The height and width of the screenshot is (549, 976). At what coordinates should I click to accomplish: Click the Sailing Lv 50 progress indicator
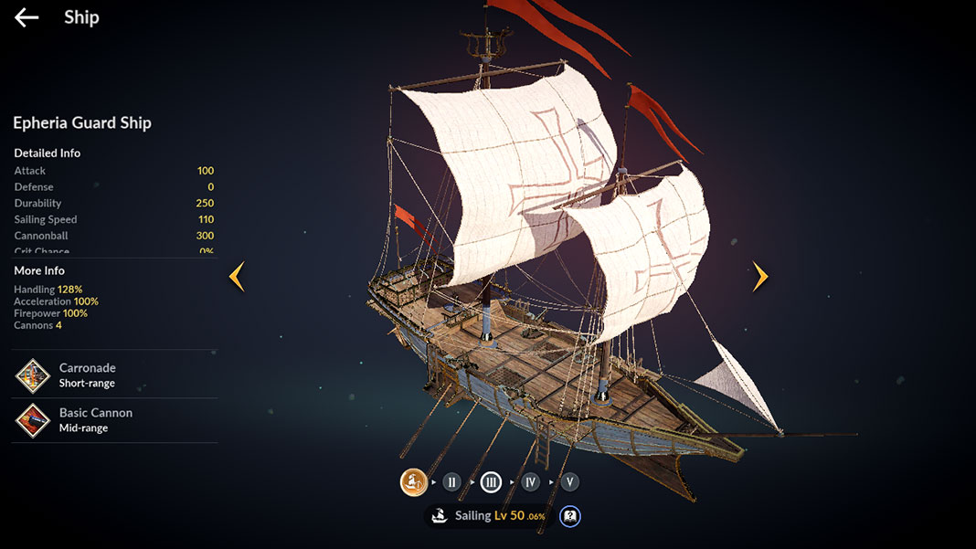click(500, 515)
